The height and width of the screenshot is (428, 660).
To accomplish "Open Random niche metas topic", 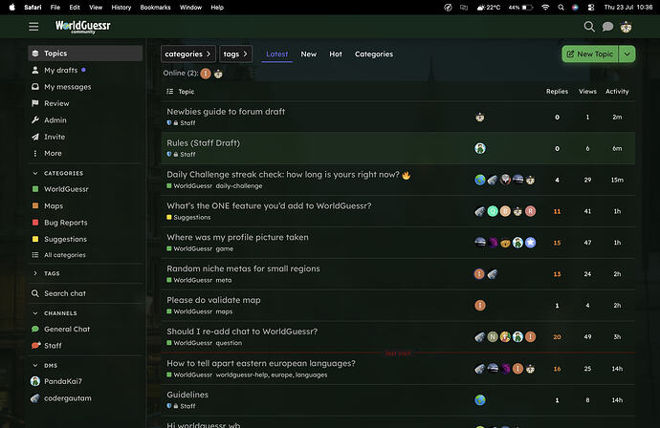I will [x=243, y=268].
